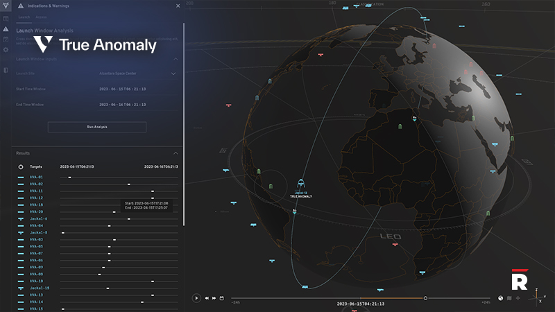Image resolution: width=555 pixels, height=312 pixels.
Task: Click the Jackal-15 spacecraft icon
Action: coord(21,288)
